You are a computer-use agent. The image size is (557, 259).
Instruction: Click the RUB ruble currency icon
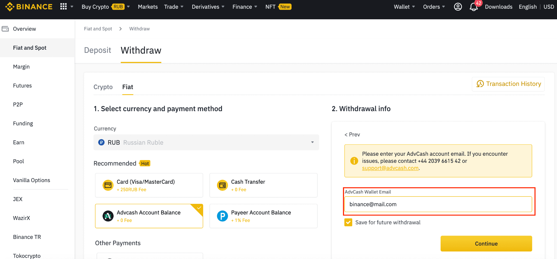(101, 142)
